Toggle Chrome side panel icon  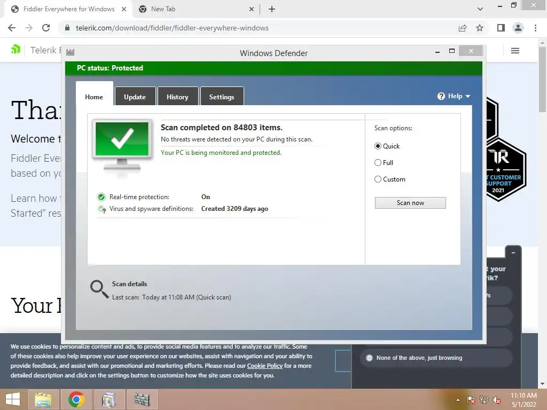click(x=501, y=28)
